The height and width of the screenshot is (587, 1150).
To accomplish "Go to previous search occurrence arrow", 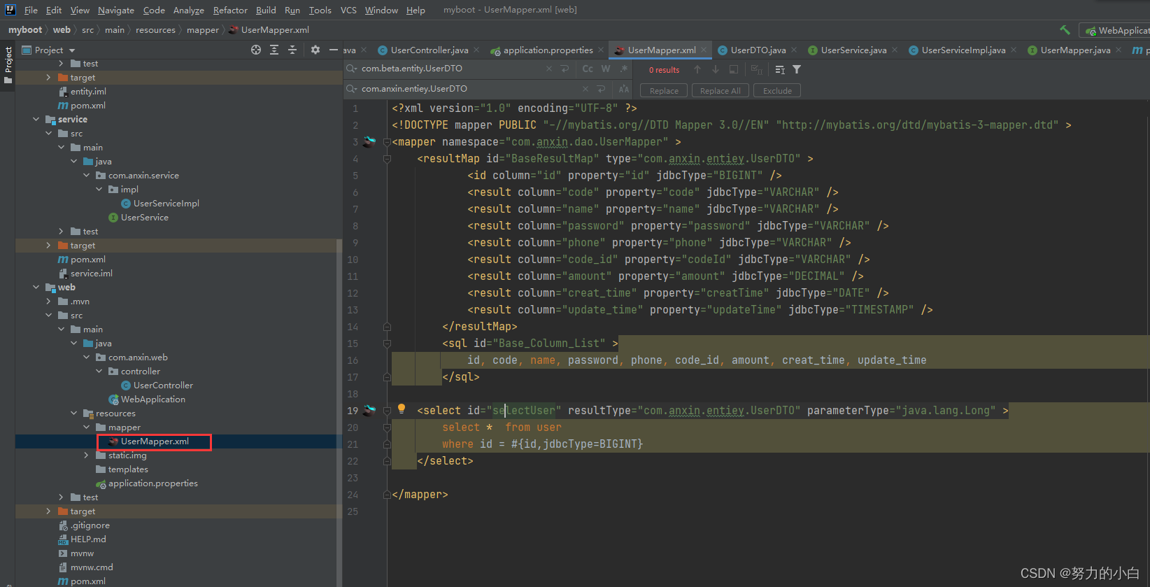I will click(697, 69).
